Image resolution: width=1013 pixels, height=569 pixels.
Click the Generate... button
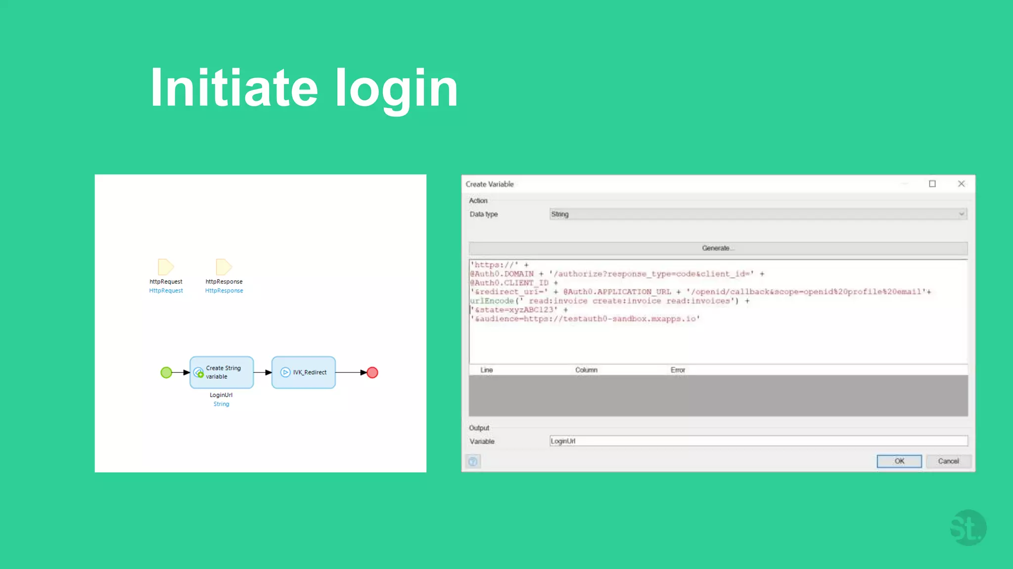click(718, 248)
